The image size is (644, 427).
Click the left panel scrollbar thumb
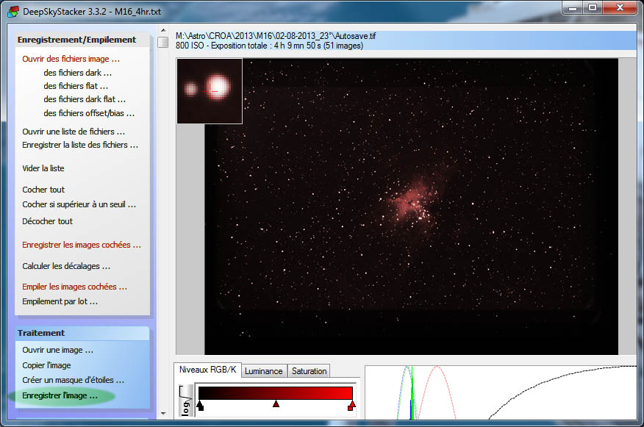(163, 43)
